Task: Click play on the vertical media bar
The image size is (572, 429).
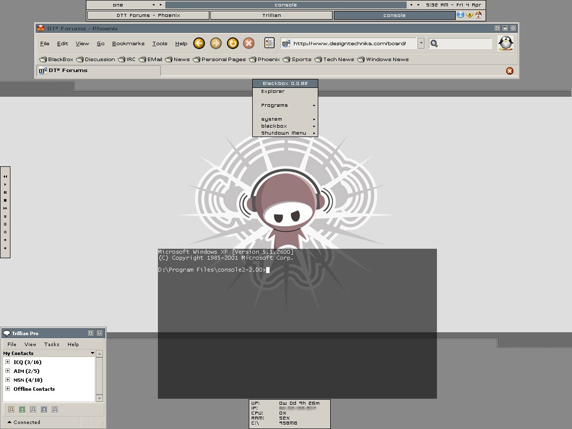Action: point(5,184)
